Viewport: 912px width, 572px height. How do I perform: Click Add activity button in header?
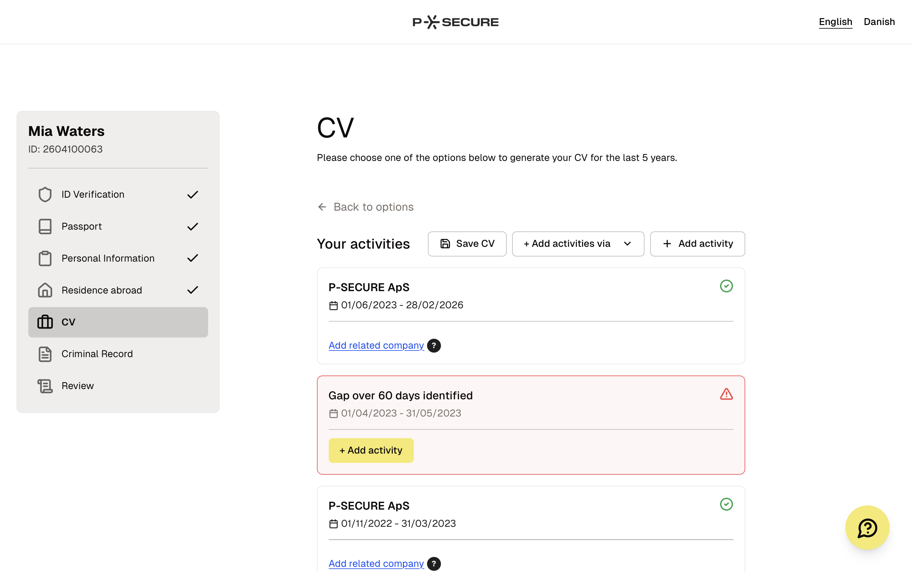[x=697, y=244]
